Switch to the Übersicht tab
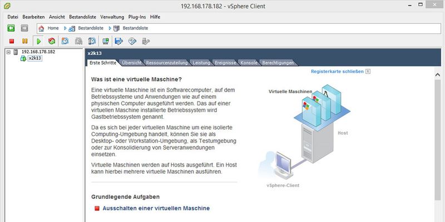The width and height of the screenshot is (445, 222). tap(132, 63)
